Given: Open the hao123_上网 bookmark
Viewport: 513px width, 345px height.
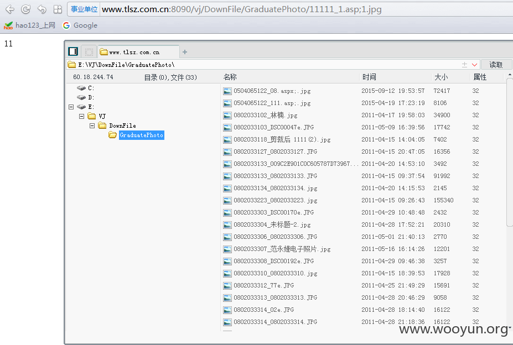Looking at the screenshot, I should (29, 25).
